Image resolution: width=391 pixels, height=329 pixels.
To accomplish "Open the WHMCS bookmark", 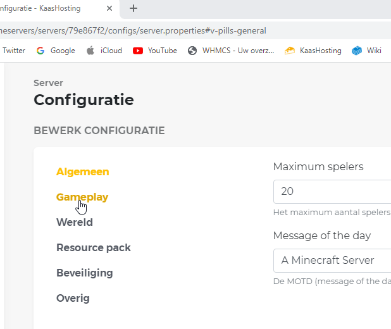I will click(232, 51).
